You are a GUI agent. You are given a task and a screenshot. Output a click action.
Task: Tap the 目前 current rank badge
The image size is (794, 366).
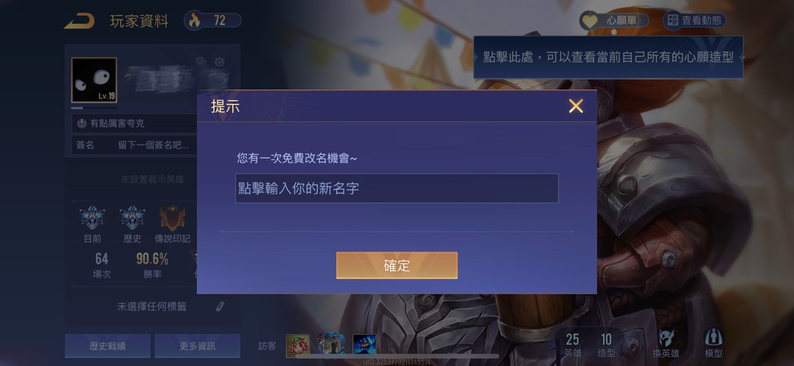(x=92, y=218)
